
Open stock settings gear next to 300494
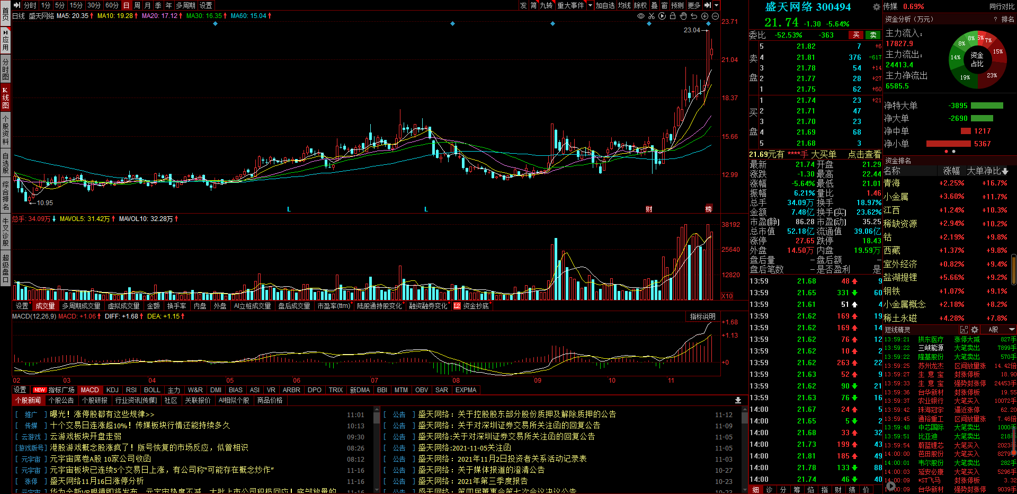click(877, 7)
